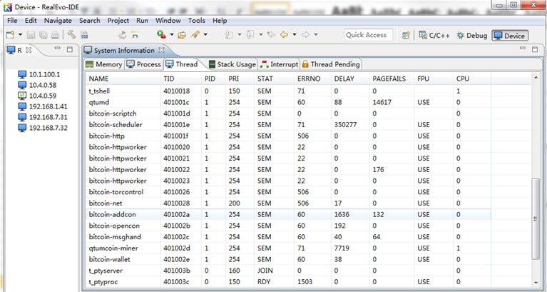Open the Edit menu
Image resolution: width=547 pixels, height=292 pixels.
tap(31, 21)
